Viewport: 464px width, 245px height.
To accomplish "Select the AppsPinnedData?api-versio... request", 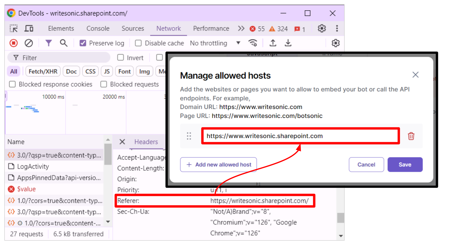I will coord(55,178).
